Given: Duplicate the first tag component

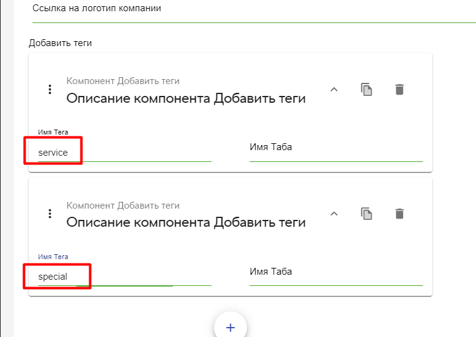Looking at the screenshot, I should tap(367, 89).
